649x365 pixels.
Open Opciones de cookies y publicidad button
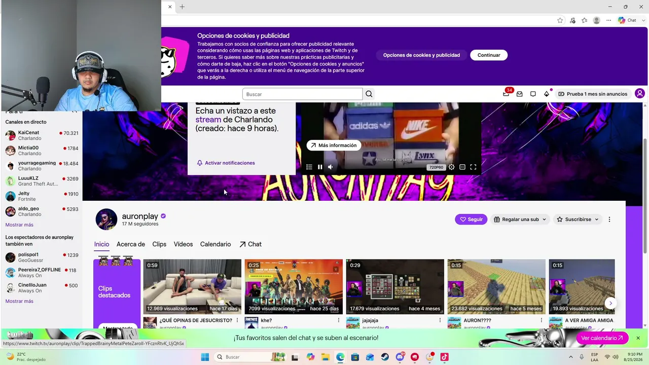421,55
